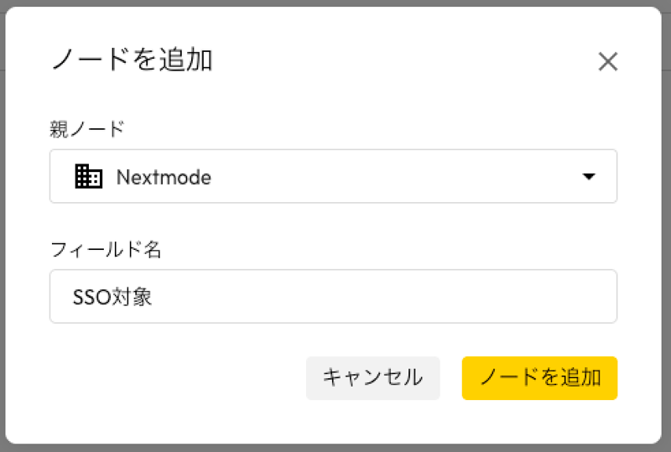Click the 親ノード label
671x452 pixels.
point(87,128)
